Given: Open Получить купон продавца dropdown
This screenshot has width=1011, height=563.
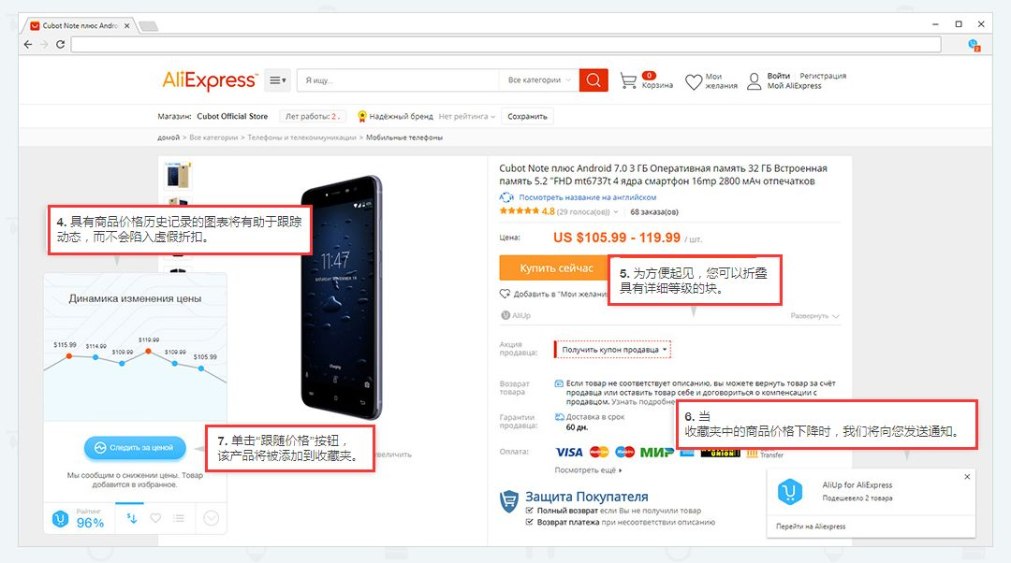Looking at the screenshot, I should pyautogui.click(x=613, y=350).
